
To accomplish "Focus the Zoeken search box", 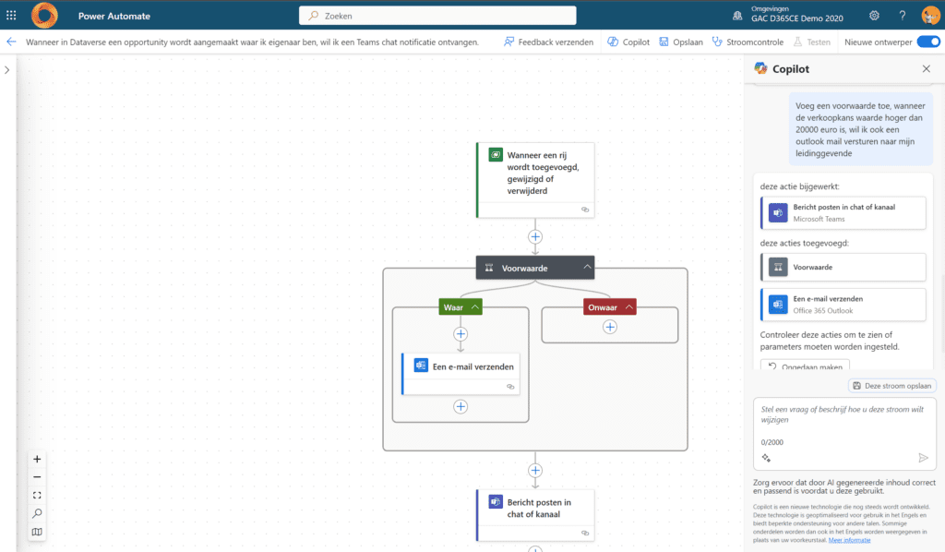I will click(437, 16).
